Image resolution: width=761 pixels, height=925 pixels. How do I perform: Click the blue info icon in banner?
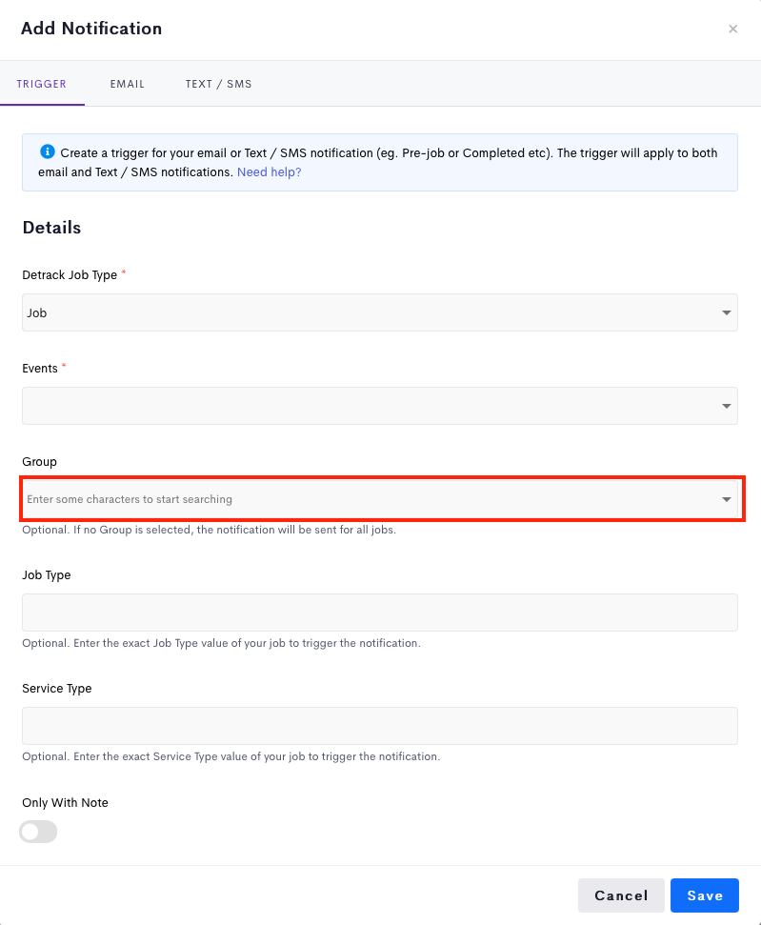[48, 152]
